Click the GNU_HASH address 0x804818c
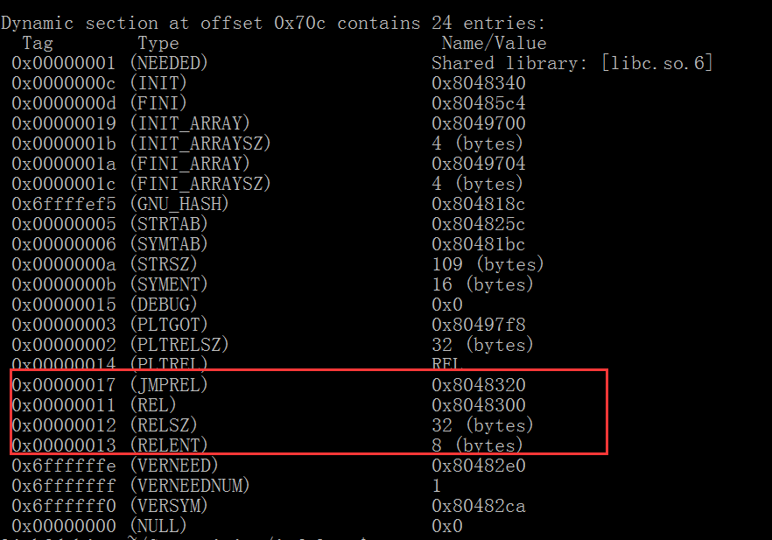 479,204
